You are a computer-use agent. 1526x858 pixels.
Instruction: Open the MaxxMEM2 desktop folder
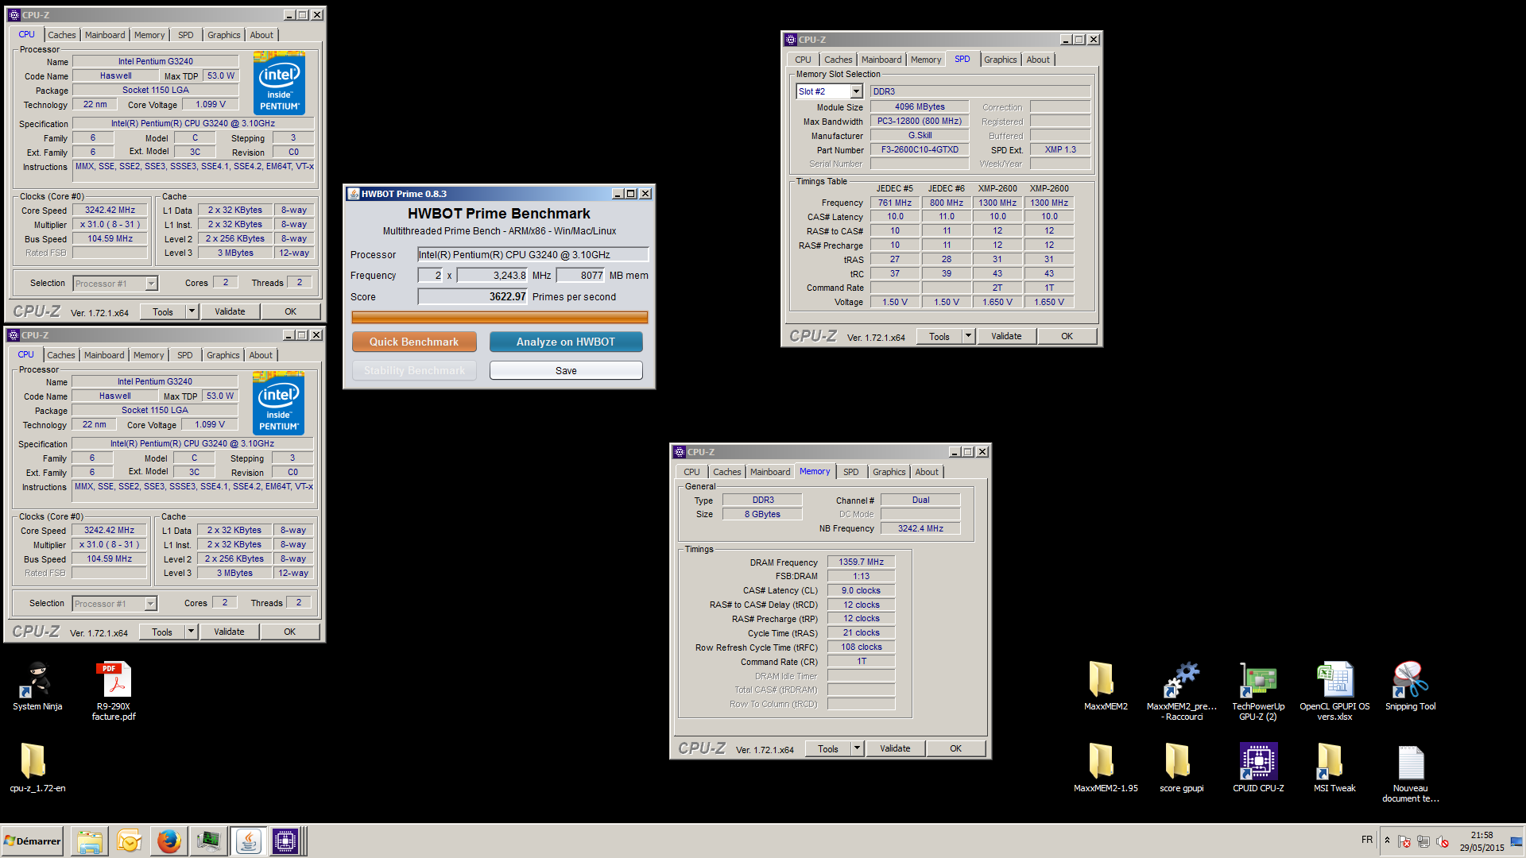pos(1106,686)
